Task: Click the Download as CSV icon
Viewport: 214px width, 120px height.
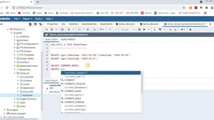Action: point(190,30)
